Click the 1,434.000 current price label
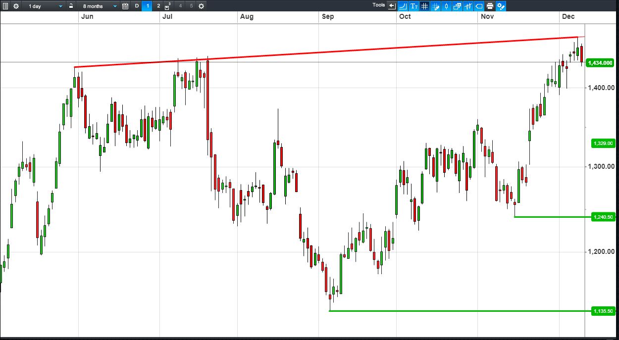 point(600,63)
